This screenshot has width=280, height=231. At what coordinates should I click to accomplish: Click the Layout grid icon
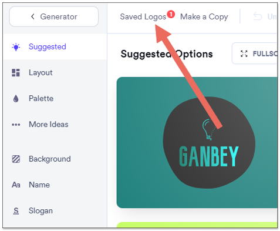point(16,73)
